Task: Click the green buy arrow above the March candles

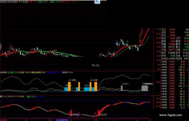Action: pos(128,41)
